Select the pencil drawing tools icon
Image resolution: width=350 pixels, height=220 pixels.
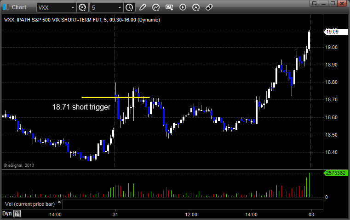click(143, 7)
